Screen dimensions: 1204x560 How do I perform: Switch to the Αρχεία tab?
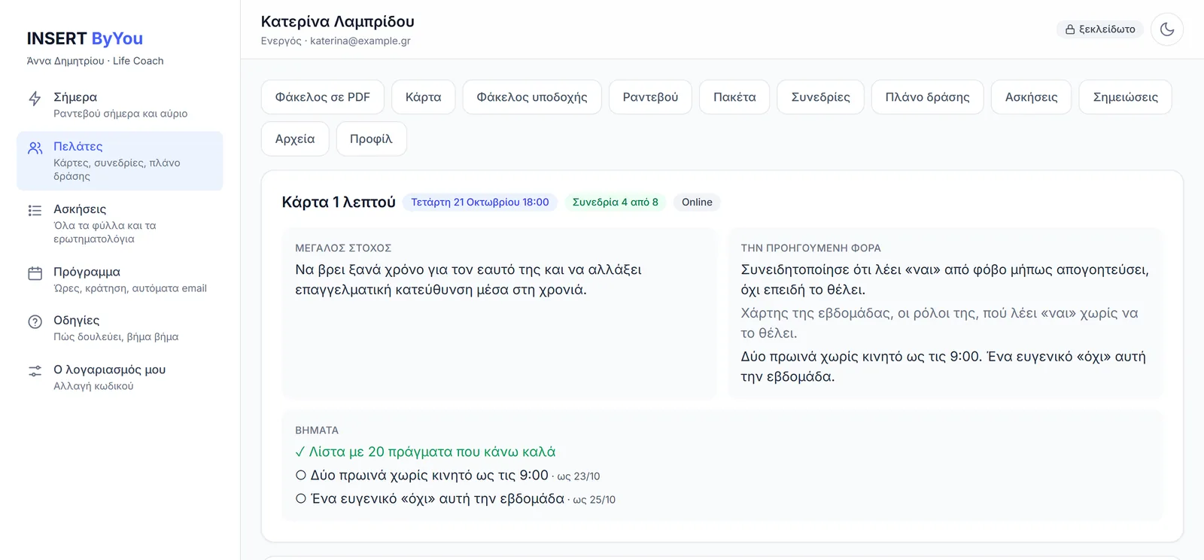pos(295,139)
